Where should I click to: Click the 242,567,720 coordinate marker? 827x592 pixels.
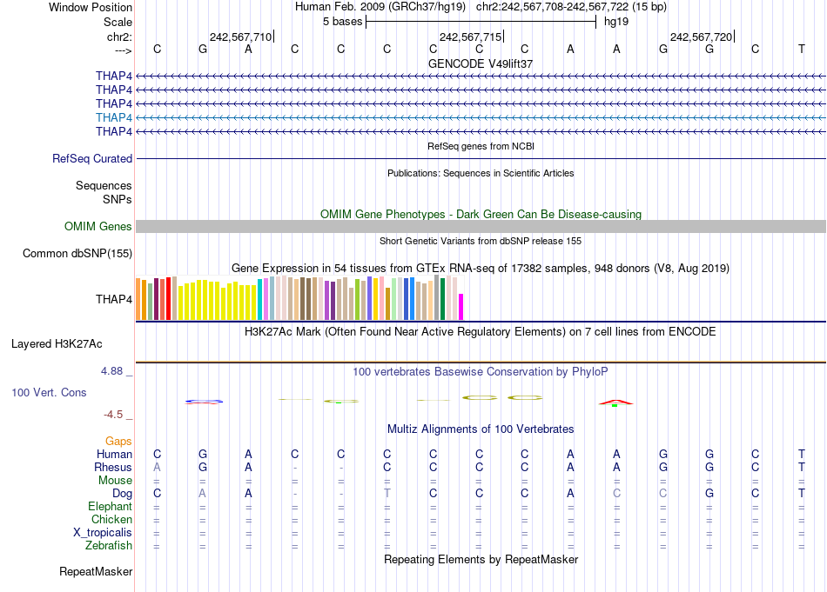[702, 37]
